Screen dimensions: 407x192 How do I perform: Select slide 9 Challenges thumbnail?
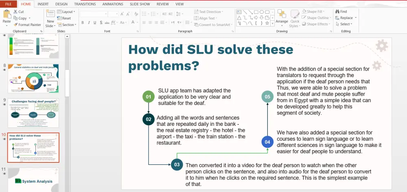33,112
